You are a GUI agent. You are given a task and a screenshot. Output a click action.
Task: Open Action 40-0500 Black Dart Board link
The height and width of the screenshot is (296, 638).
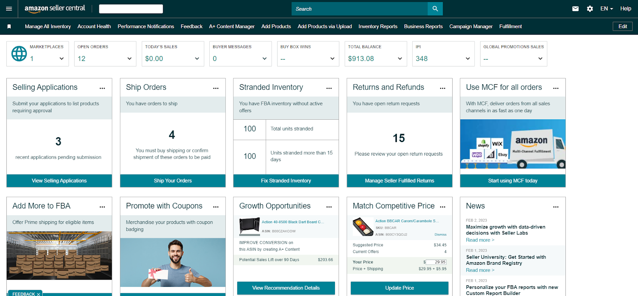pyautogui.click(x=293, y=222)
